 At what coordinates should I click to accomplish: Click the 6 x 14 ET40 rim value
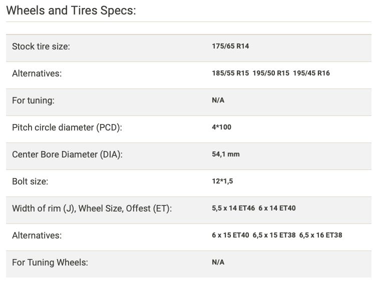coord(277,208)
